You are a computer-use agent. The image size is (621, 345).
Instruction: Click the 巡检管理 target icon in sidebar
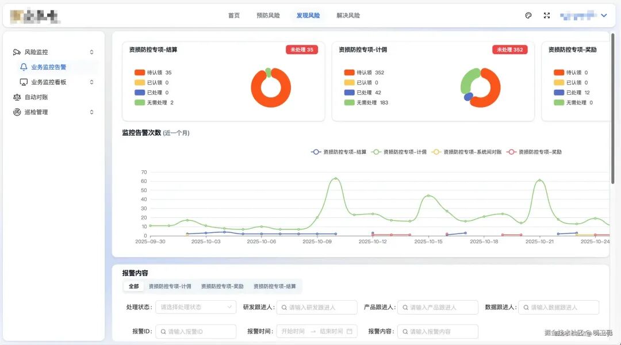[16, 112]
